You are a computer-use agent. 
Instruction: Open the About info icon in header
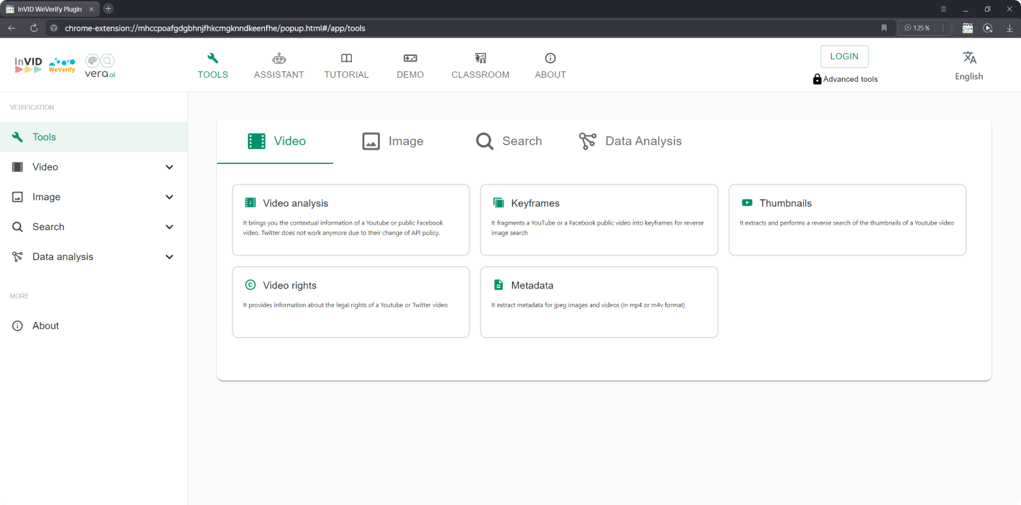[x=551, y=59]
